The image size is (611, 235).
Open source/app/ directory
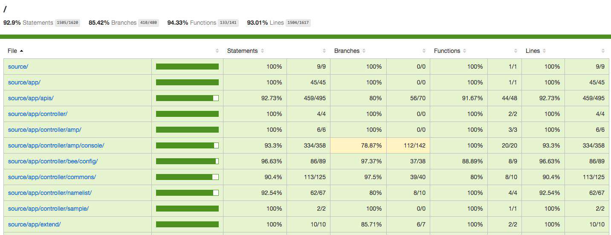coord(24,82)
